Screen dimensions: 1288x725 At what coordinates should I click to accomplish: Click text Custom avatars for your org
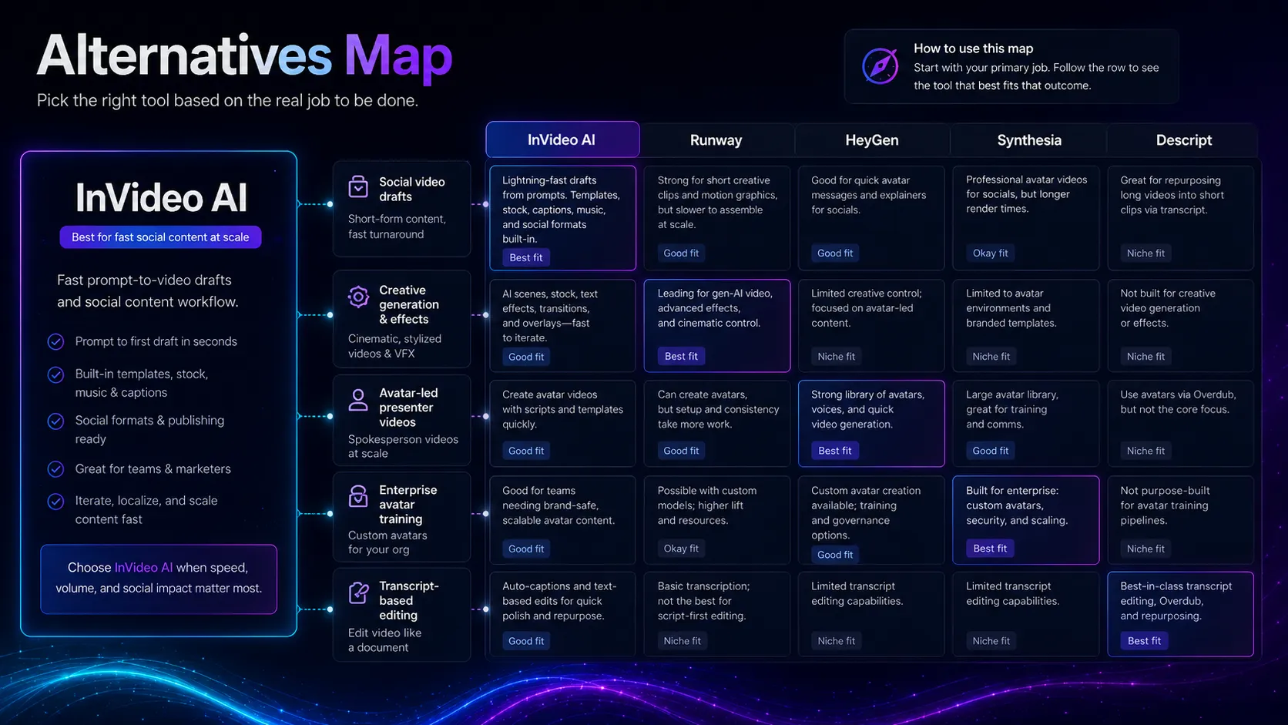click(387, 542)
